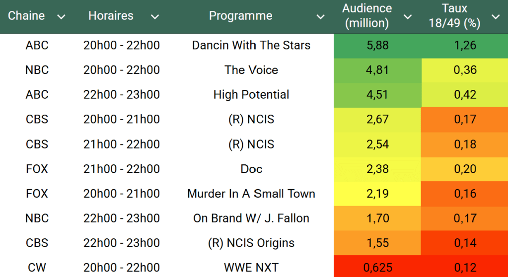Expand the Horaires column filter arrow
The height and width of the screenshot is (277, 508).
coord(155,17)
